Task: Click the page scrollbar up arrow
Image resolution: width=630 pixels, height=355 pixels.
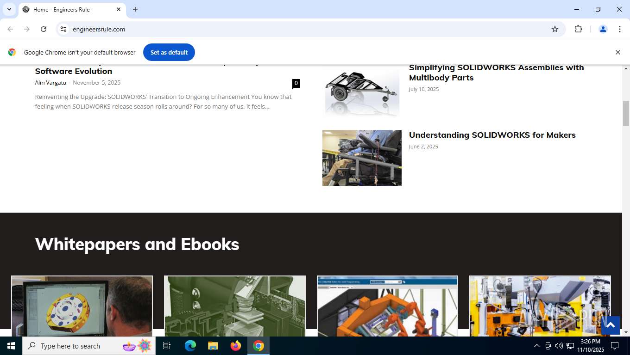Action: tap(626, 68)
